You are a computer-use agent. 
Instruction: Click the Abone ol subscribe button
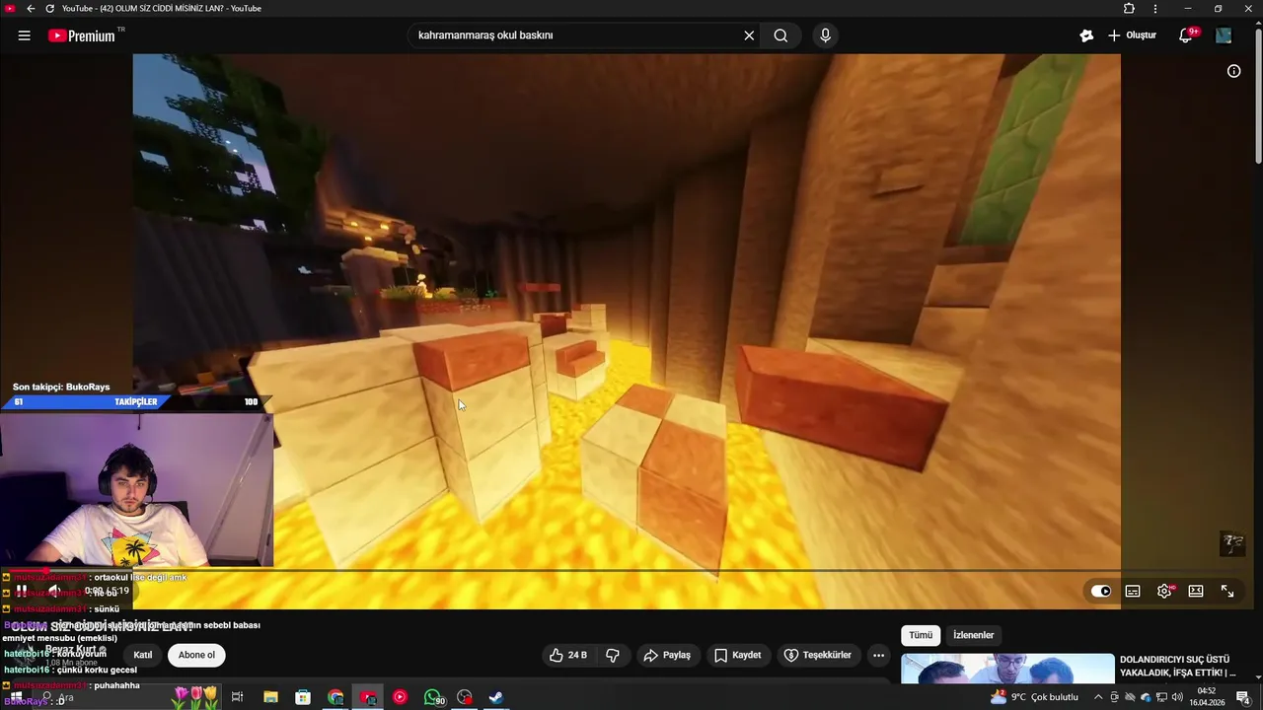coord(196,655)
